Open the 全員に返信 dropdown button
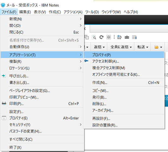Viewport: 168px width, 152px height. click(x=121, y=47)
